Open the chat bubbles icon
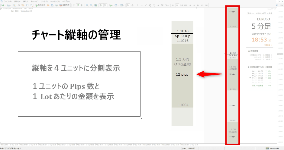Screen dimensions: 284x150 tap(281, 5)
